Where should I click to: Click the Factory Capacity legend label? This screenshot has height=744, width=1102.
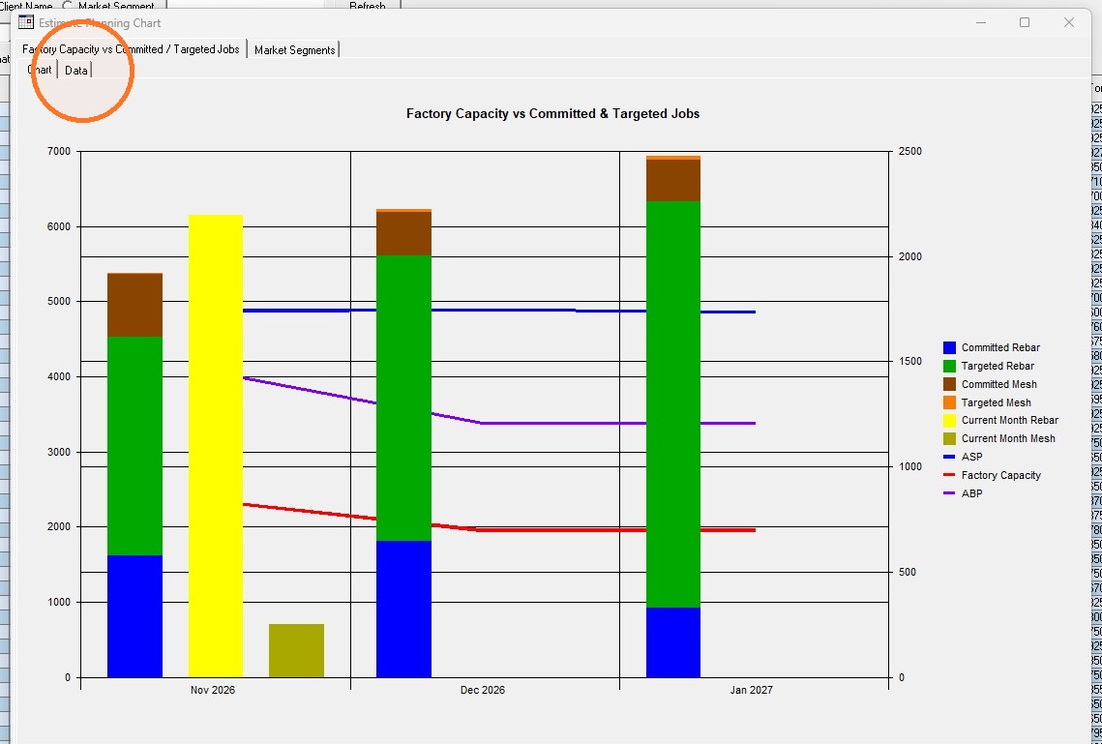coord(1000,476)
